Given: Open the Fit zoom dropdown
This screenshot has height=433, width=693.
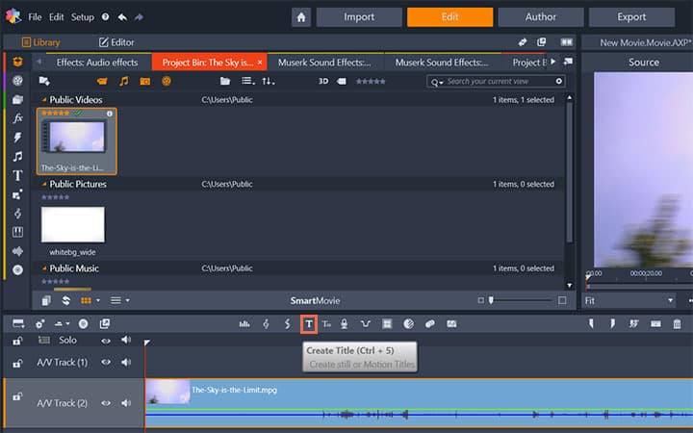Looking at the screenshot, I should pyautogui.click(x=629, y=301).
